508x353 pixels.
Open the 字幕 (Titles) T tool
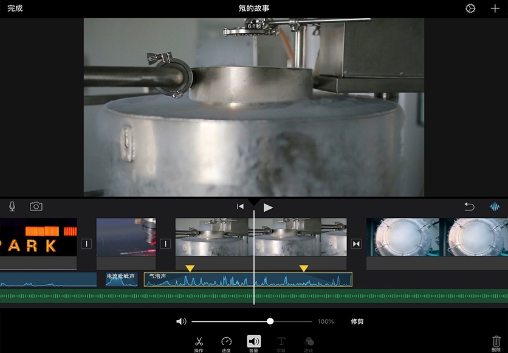click(x=281, y=343)
